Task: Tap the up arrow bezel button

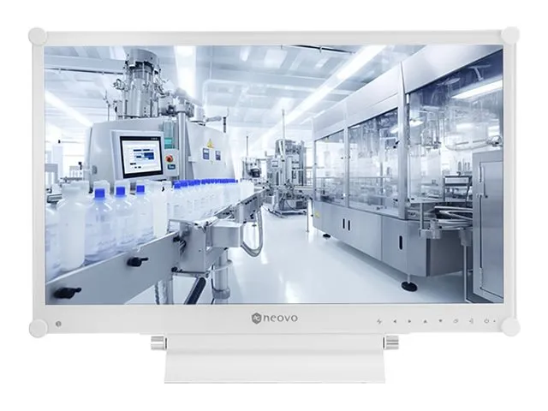Action: (425, 321)
